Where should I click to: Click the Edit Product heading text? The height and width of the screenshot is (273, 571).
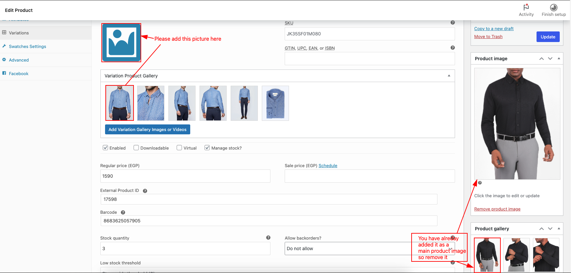pyautogui.click(x=19, y=10)
